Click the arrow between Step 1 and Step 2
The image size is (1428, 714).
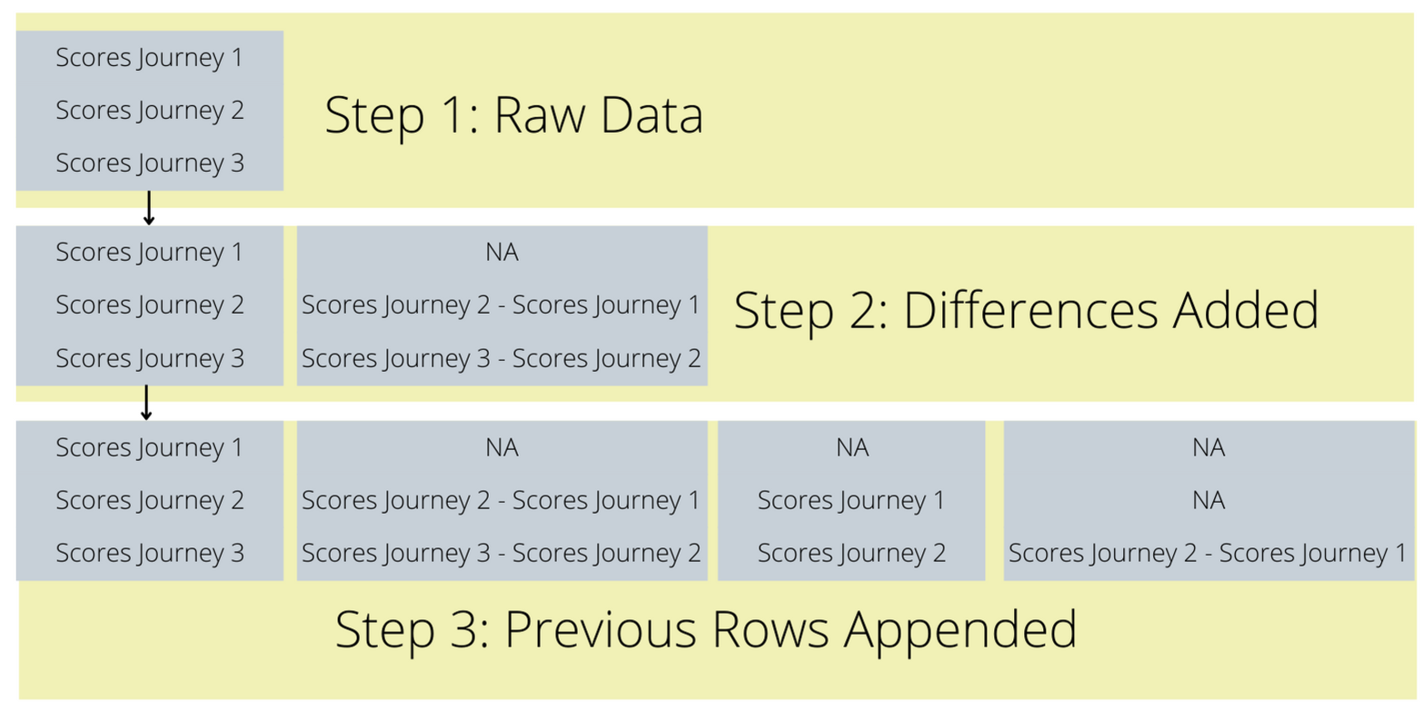[x=149, y=208]
